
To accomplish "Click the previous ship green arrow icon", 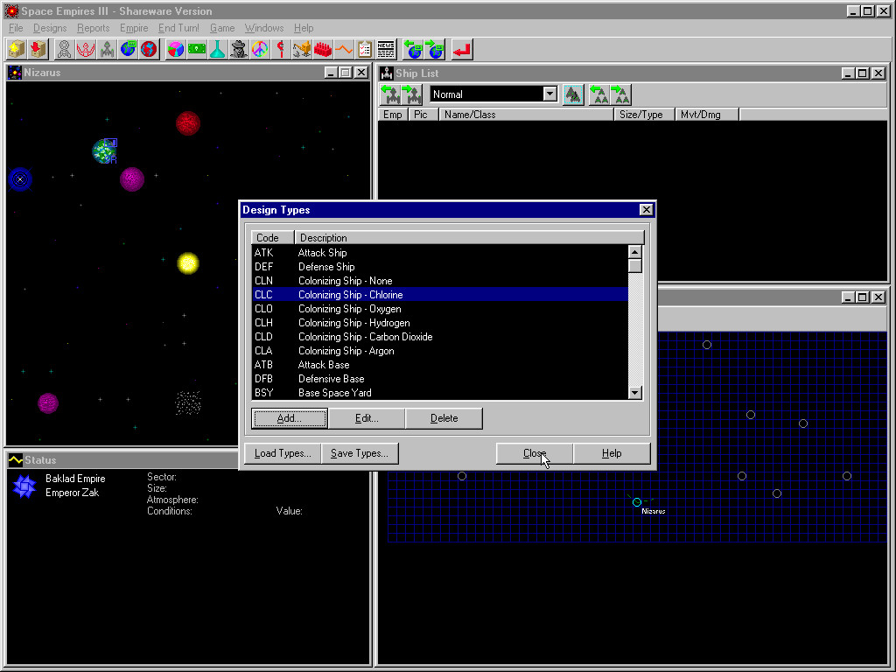I will coord(390,94).
